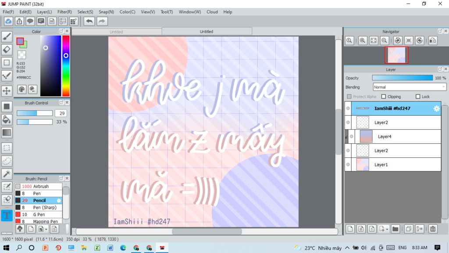
Task: Click the foreground color swatch
Action: (x=20, y=42)
